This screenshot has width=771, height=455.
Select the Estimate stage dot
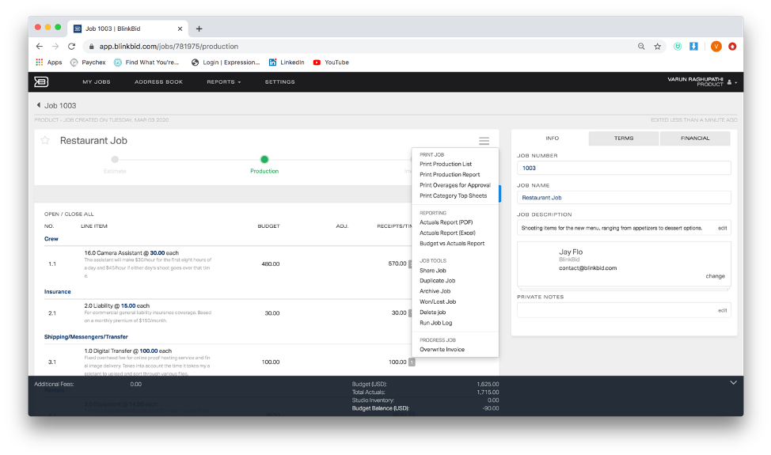point(115,159)
